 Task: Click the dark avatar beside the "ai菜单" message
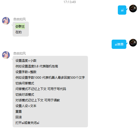click(x=133, y=43)
